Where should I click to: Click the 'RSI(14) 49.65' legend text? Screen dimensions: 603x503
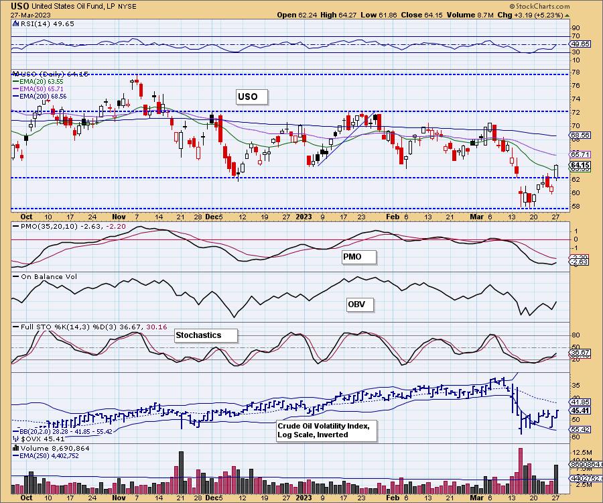point(48,23)
